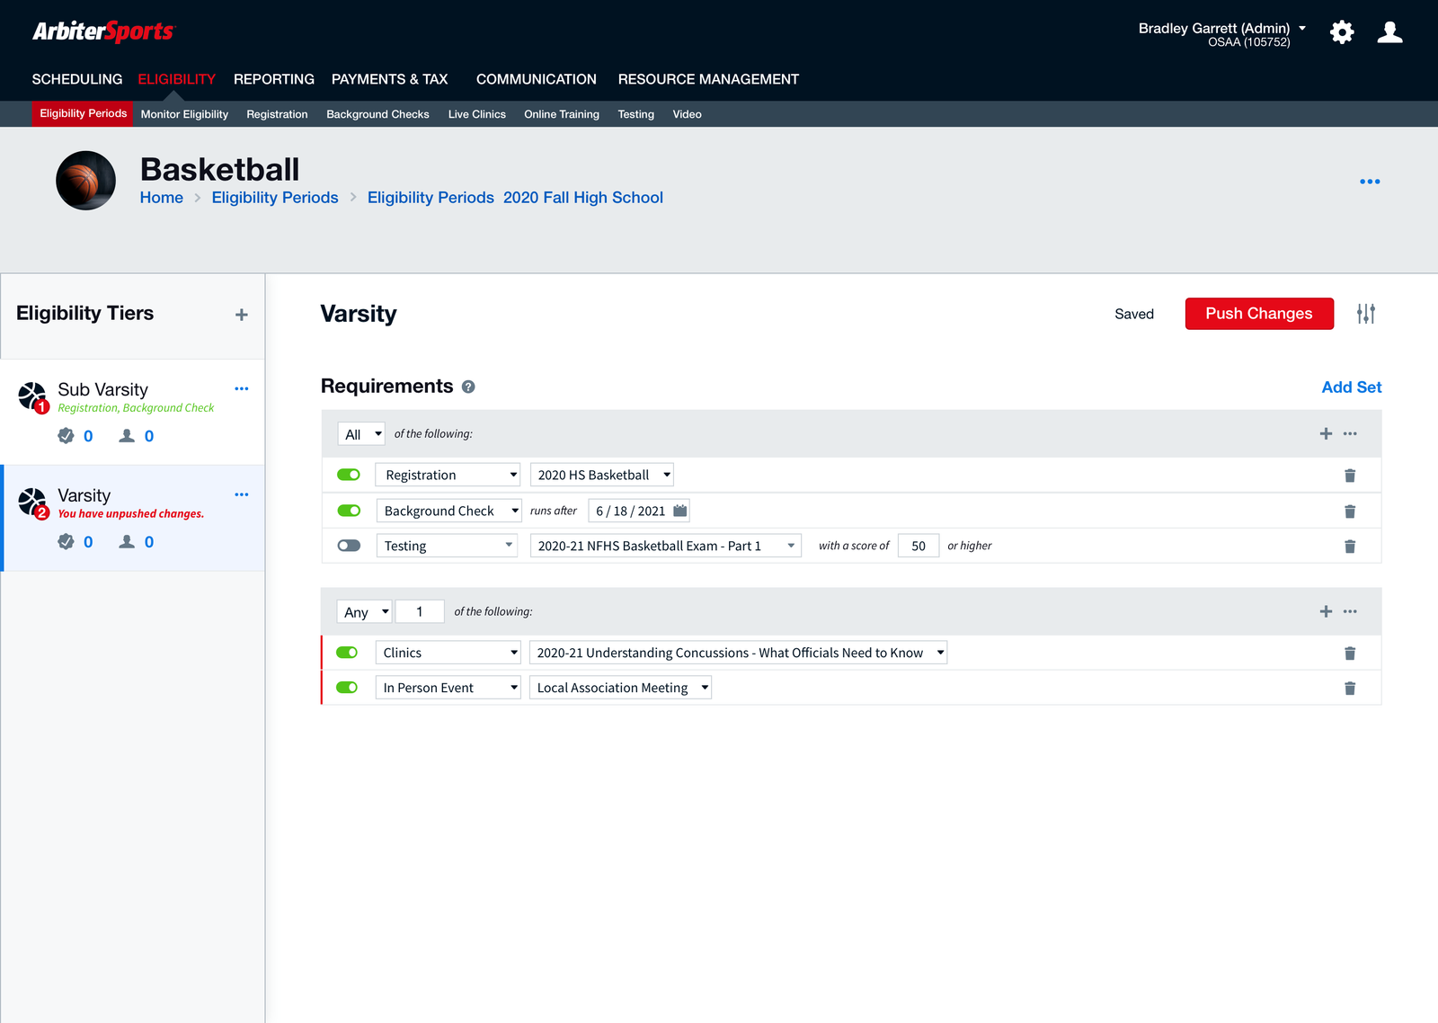Delete the In Person Event requirement

tap(1350, 689)
